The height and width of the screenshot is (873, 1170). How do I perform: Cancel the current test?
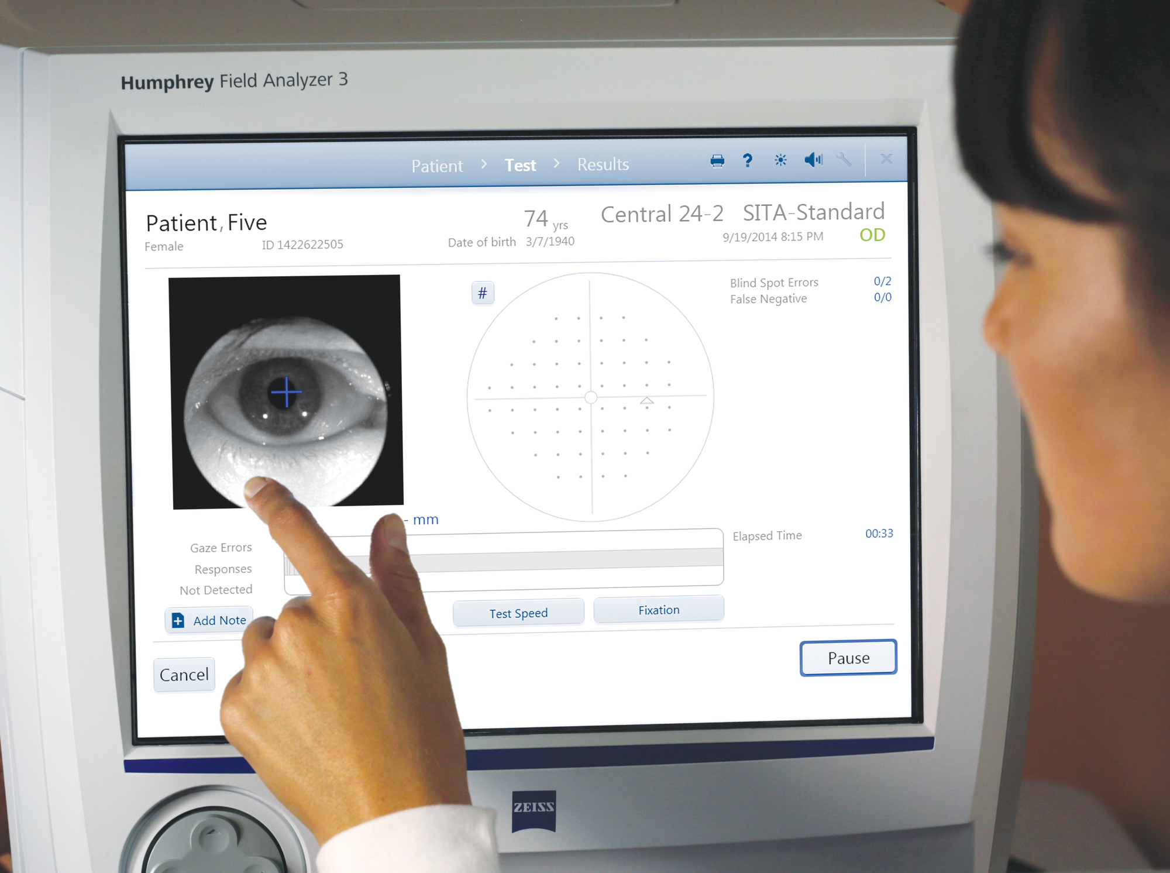pos(184,675)
